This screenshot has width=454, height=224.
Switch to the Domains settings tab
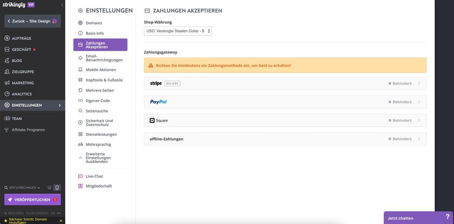(x=93, y=23)
